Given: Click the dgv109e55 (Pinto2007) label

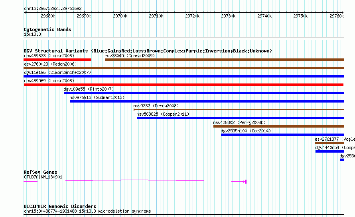Looking at the screenshot, I should [89, 89].
